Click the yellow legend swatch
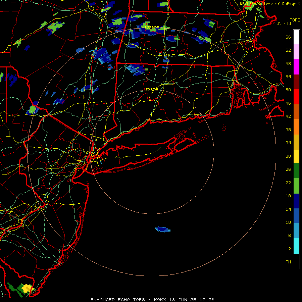 [296, 156]
